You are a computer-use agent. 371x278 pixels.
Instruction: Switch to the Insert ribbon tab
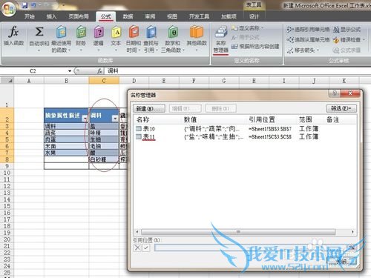(x=51, y=16)
